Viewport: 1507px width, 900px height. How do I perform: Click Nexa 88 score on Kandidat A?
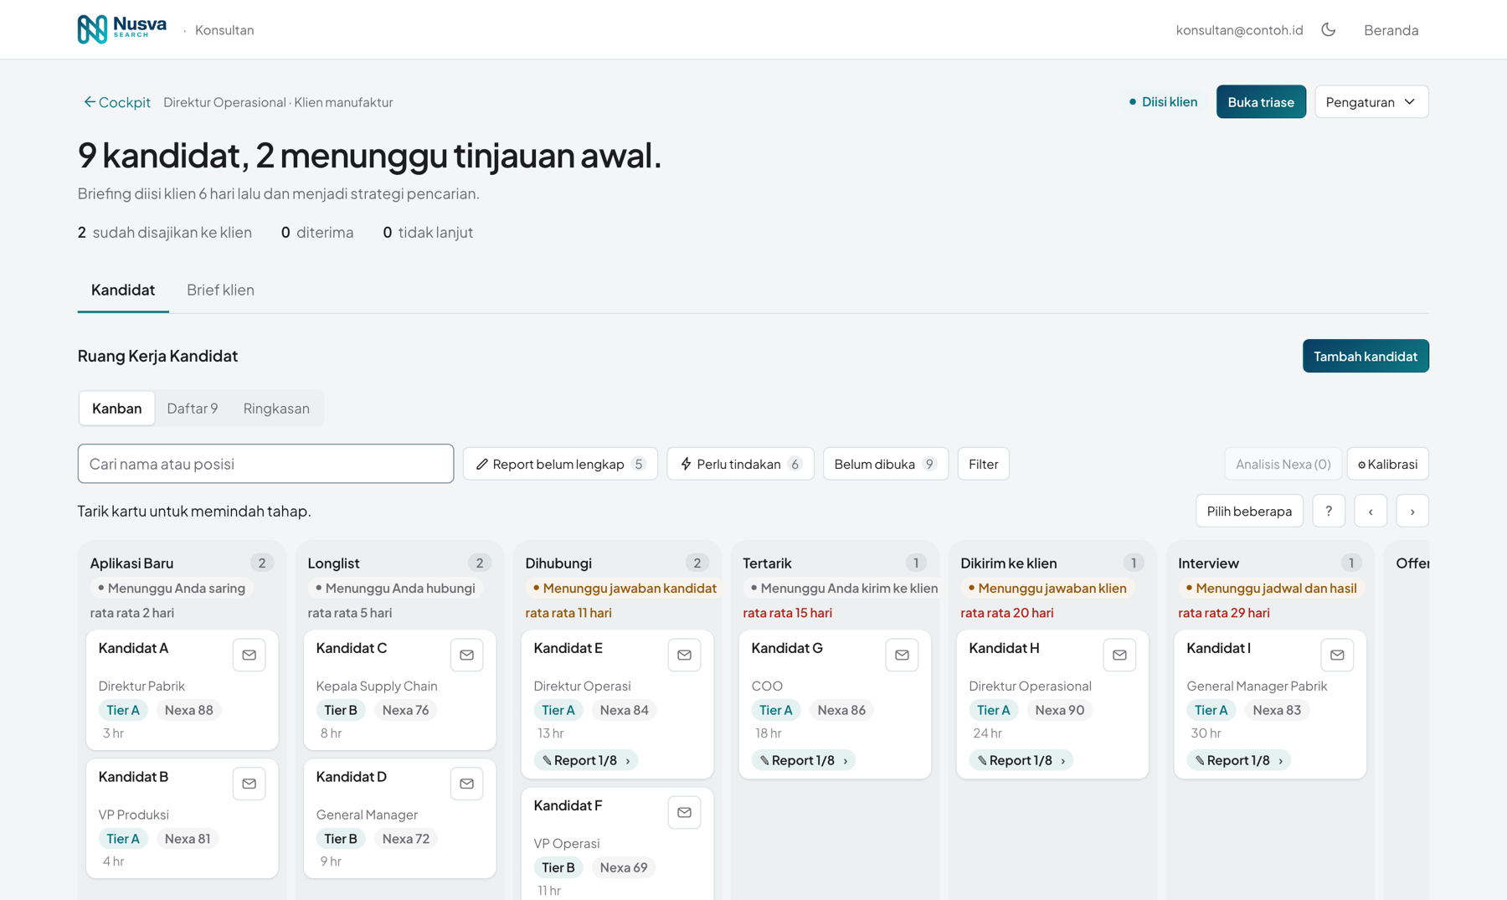click(188, 710)
